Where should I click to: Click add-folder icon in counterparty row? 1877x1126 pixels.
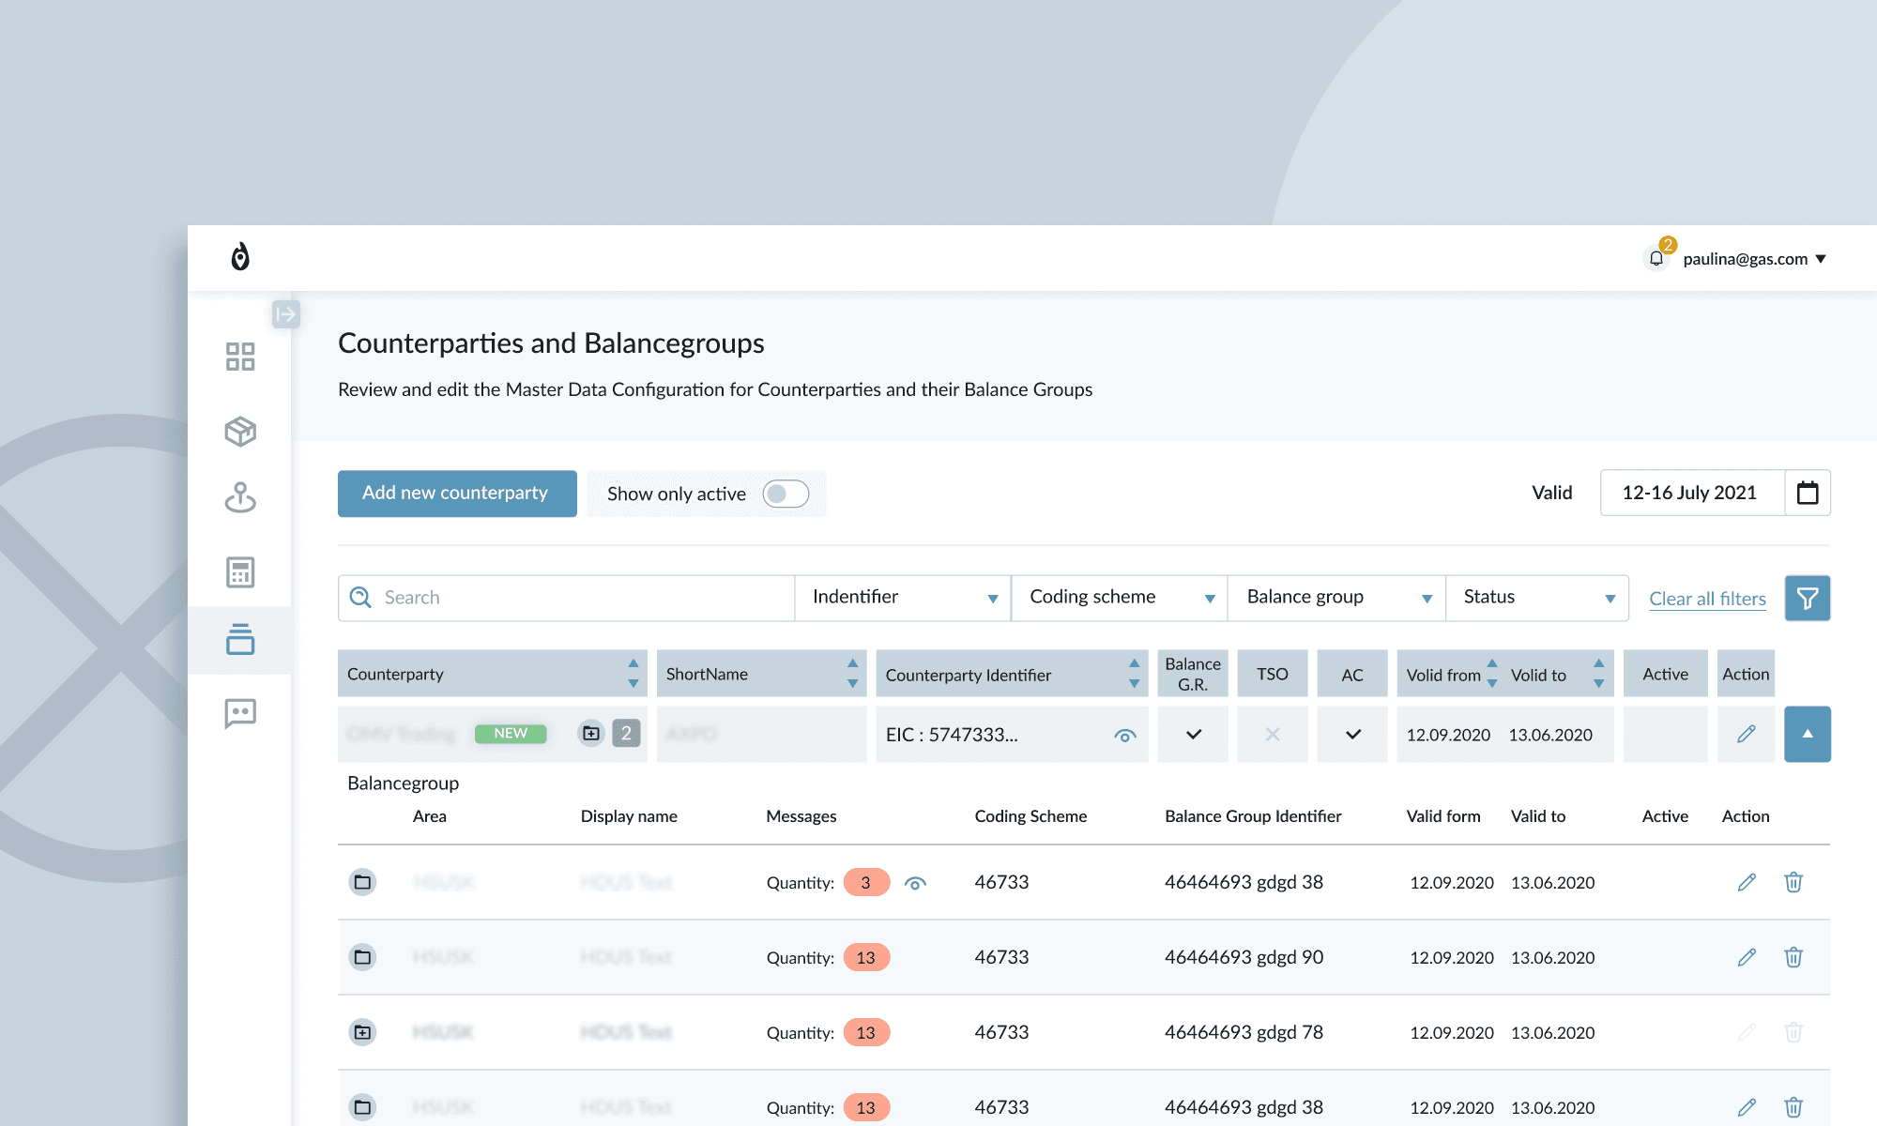pos(591,734)
